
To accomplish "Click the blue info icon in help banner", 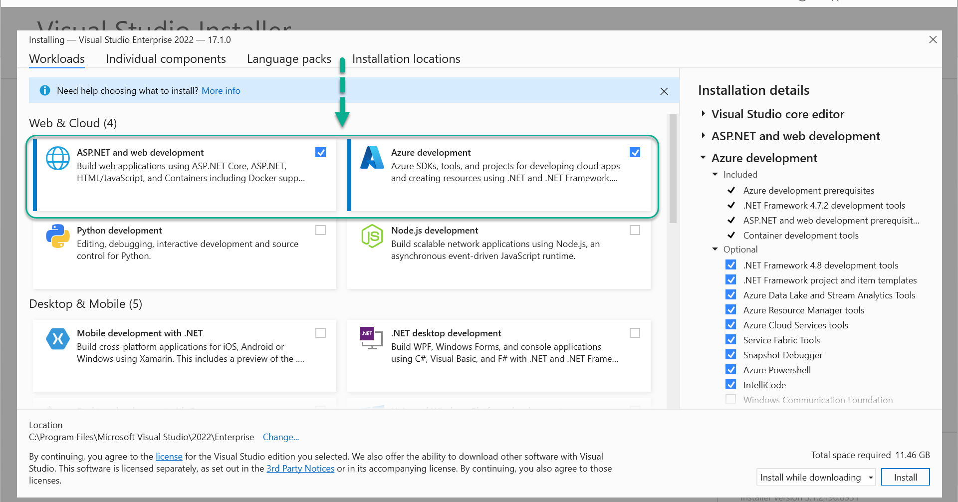I will 45,90.
